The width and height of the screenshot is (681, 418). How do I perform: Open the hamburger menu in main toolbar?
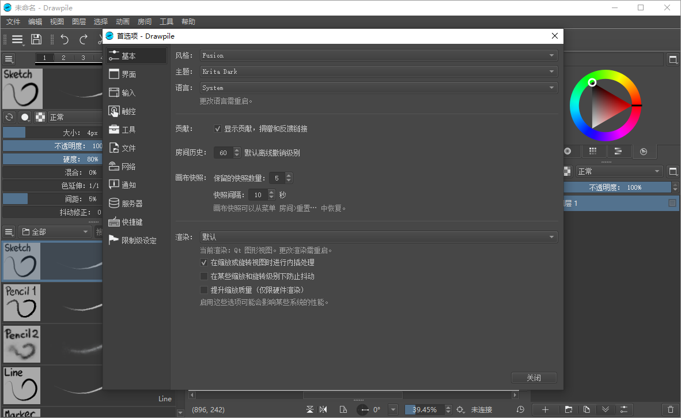17,40
